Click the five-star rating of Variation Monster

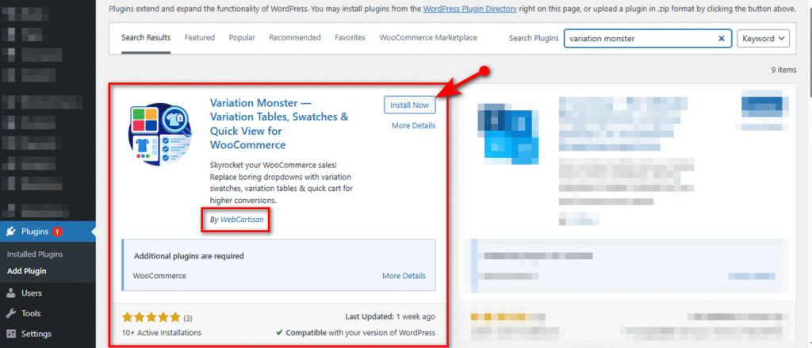[151, 317]
